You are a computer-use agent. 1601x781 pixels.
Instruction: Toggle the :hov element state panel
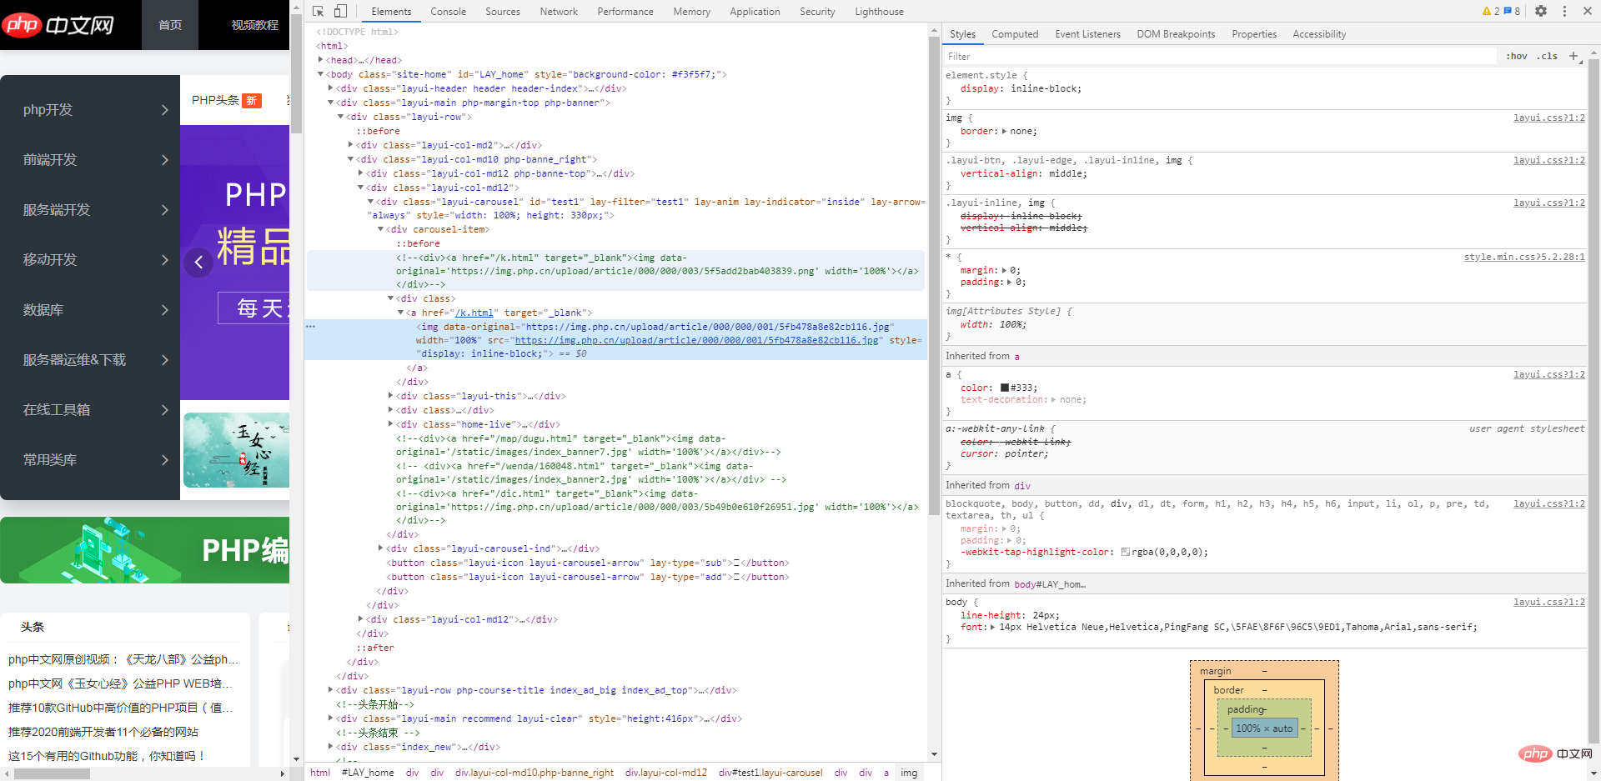[x=1517, y=56]
